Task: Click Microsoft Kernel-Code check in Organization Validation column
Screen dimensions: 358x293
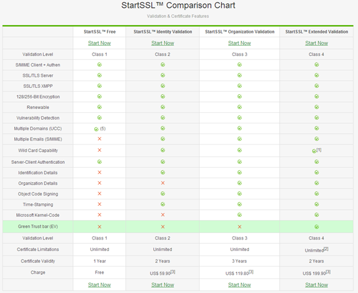Action: [240, 215]
